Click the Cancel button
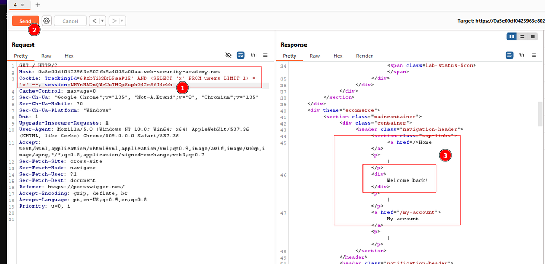The image size is (545, 264). point(70,21)
